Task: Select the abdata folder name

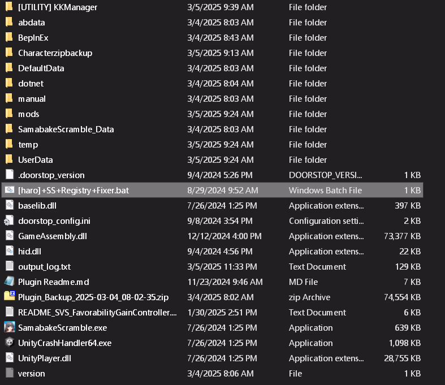Action: [x=31, y=23]
